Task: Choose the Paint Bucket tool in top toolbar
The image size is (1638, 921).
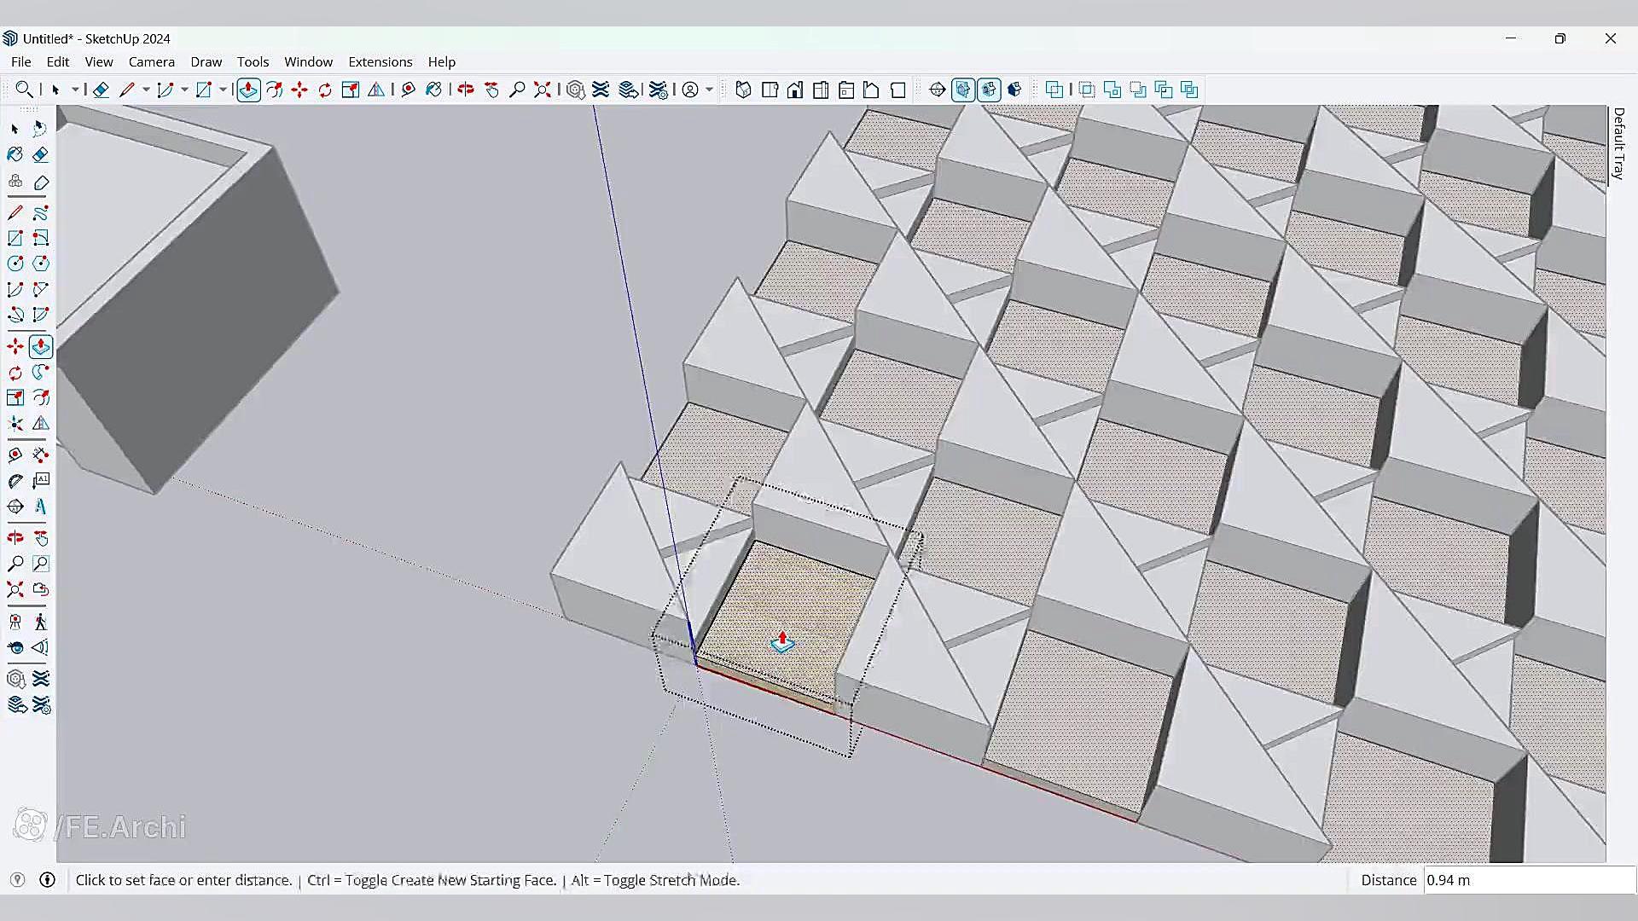Action: click(433, 90)
